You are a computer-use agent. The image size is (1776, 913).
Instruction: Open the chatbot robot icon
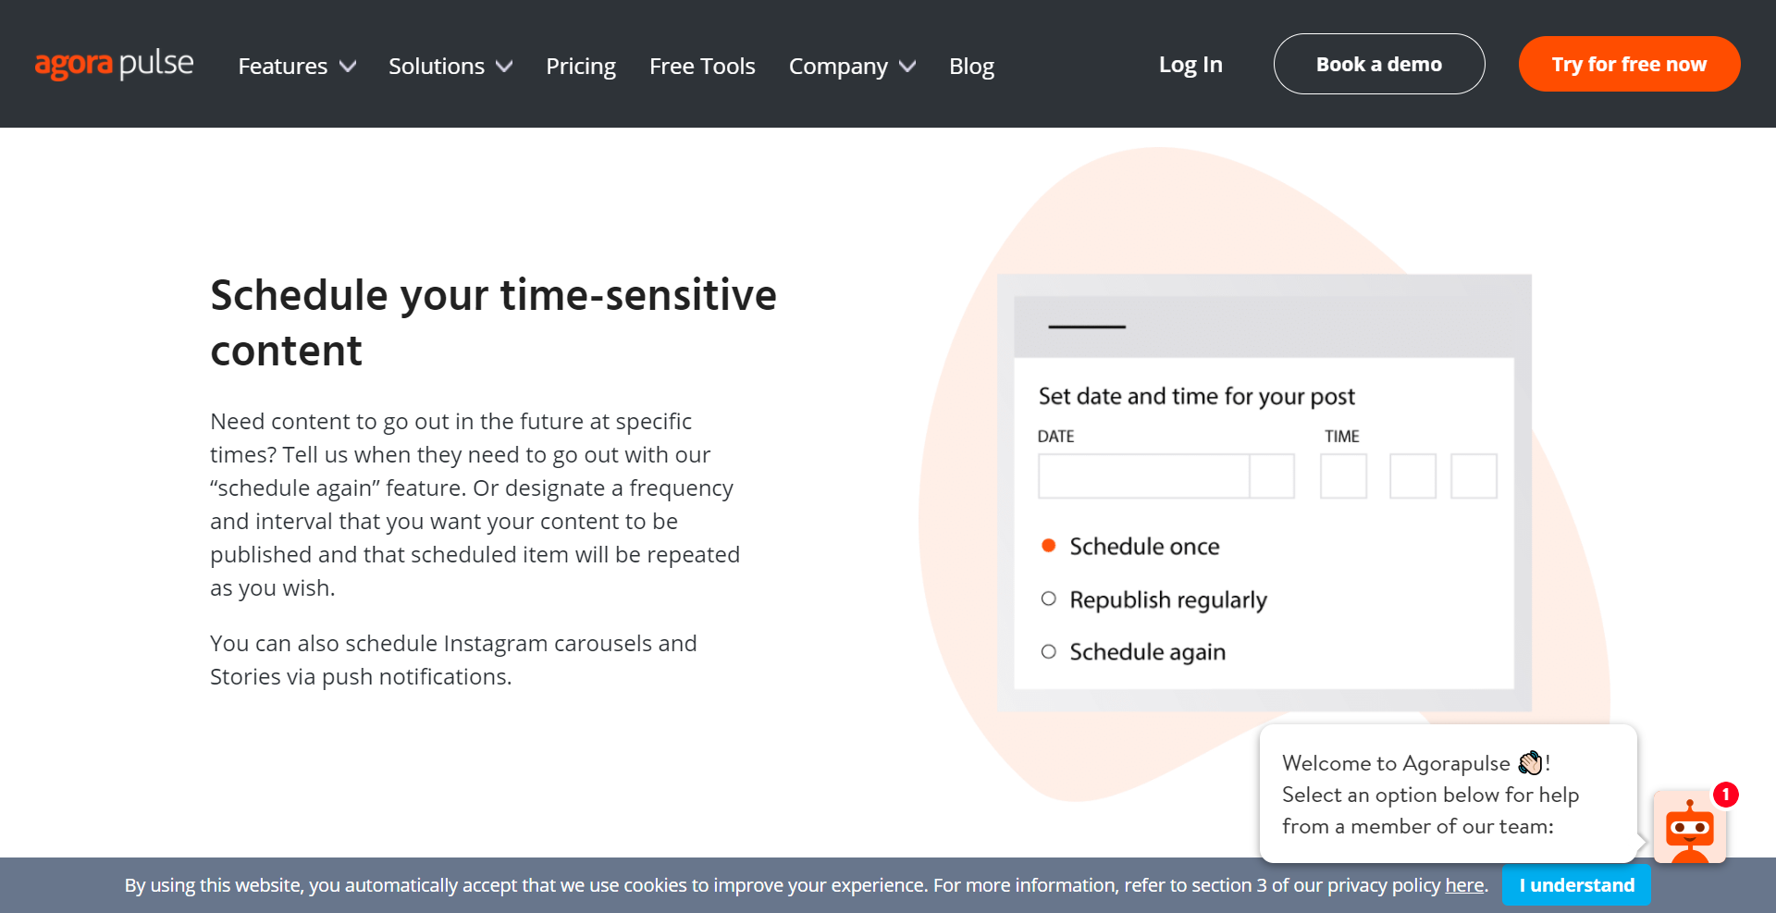[x=1689, y=829]
